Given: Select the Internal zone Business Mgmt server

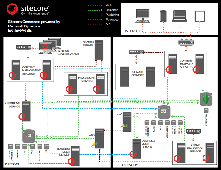Looking at the screenshot, I should point(75,156).
